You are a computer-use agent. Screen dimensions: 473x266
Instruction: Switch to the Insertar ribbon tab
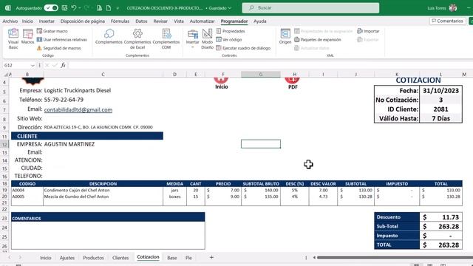click(47, 21)
